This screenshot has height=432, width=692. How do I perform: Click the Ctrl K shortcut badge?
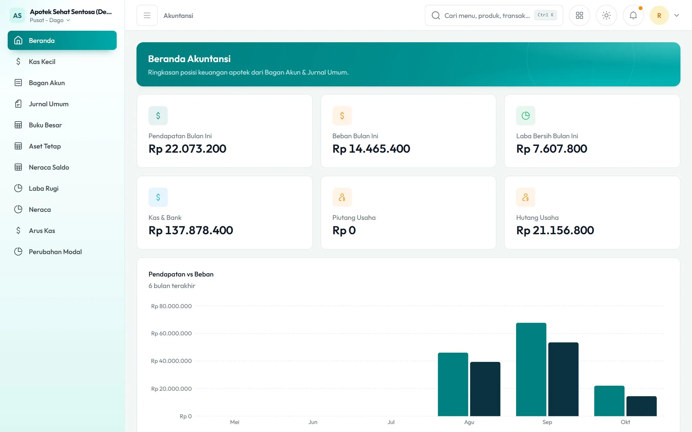[x=545, y=15]
